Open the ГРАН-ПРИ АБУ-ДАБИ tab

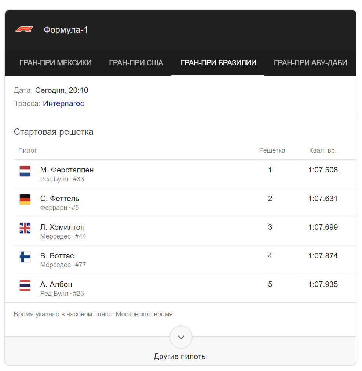tap(310, 63)
